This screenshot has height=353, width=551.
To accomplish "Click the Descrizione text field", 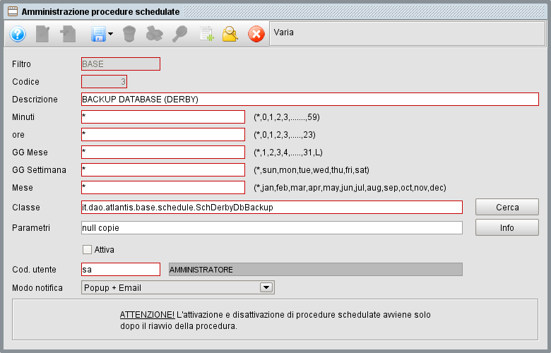I will click(x=309, y=99).
